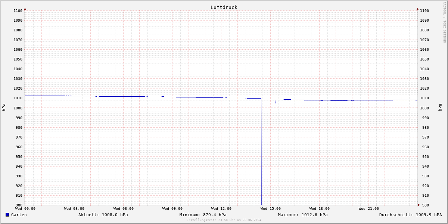Click the Wed 15:00 time axis label
Image resolution: width=448 pixels, height=224 pixels.
(271, 209)
